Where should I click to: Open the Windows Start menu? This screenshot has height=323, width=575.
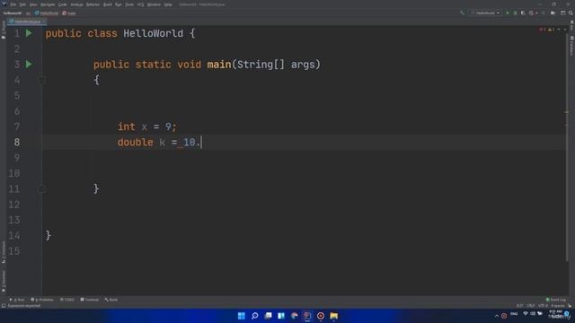click(242, 316)
